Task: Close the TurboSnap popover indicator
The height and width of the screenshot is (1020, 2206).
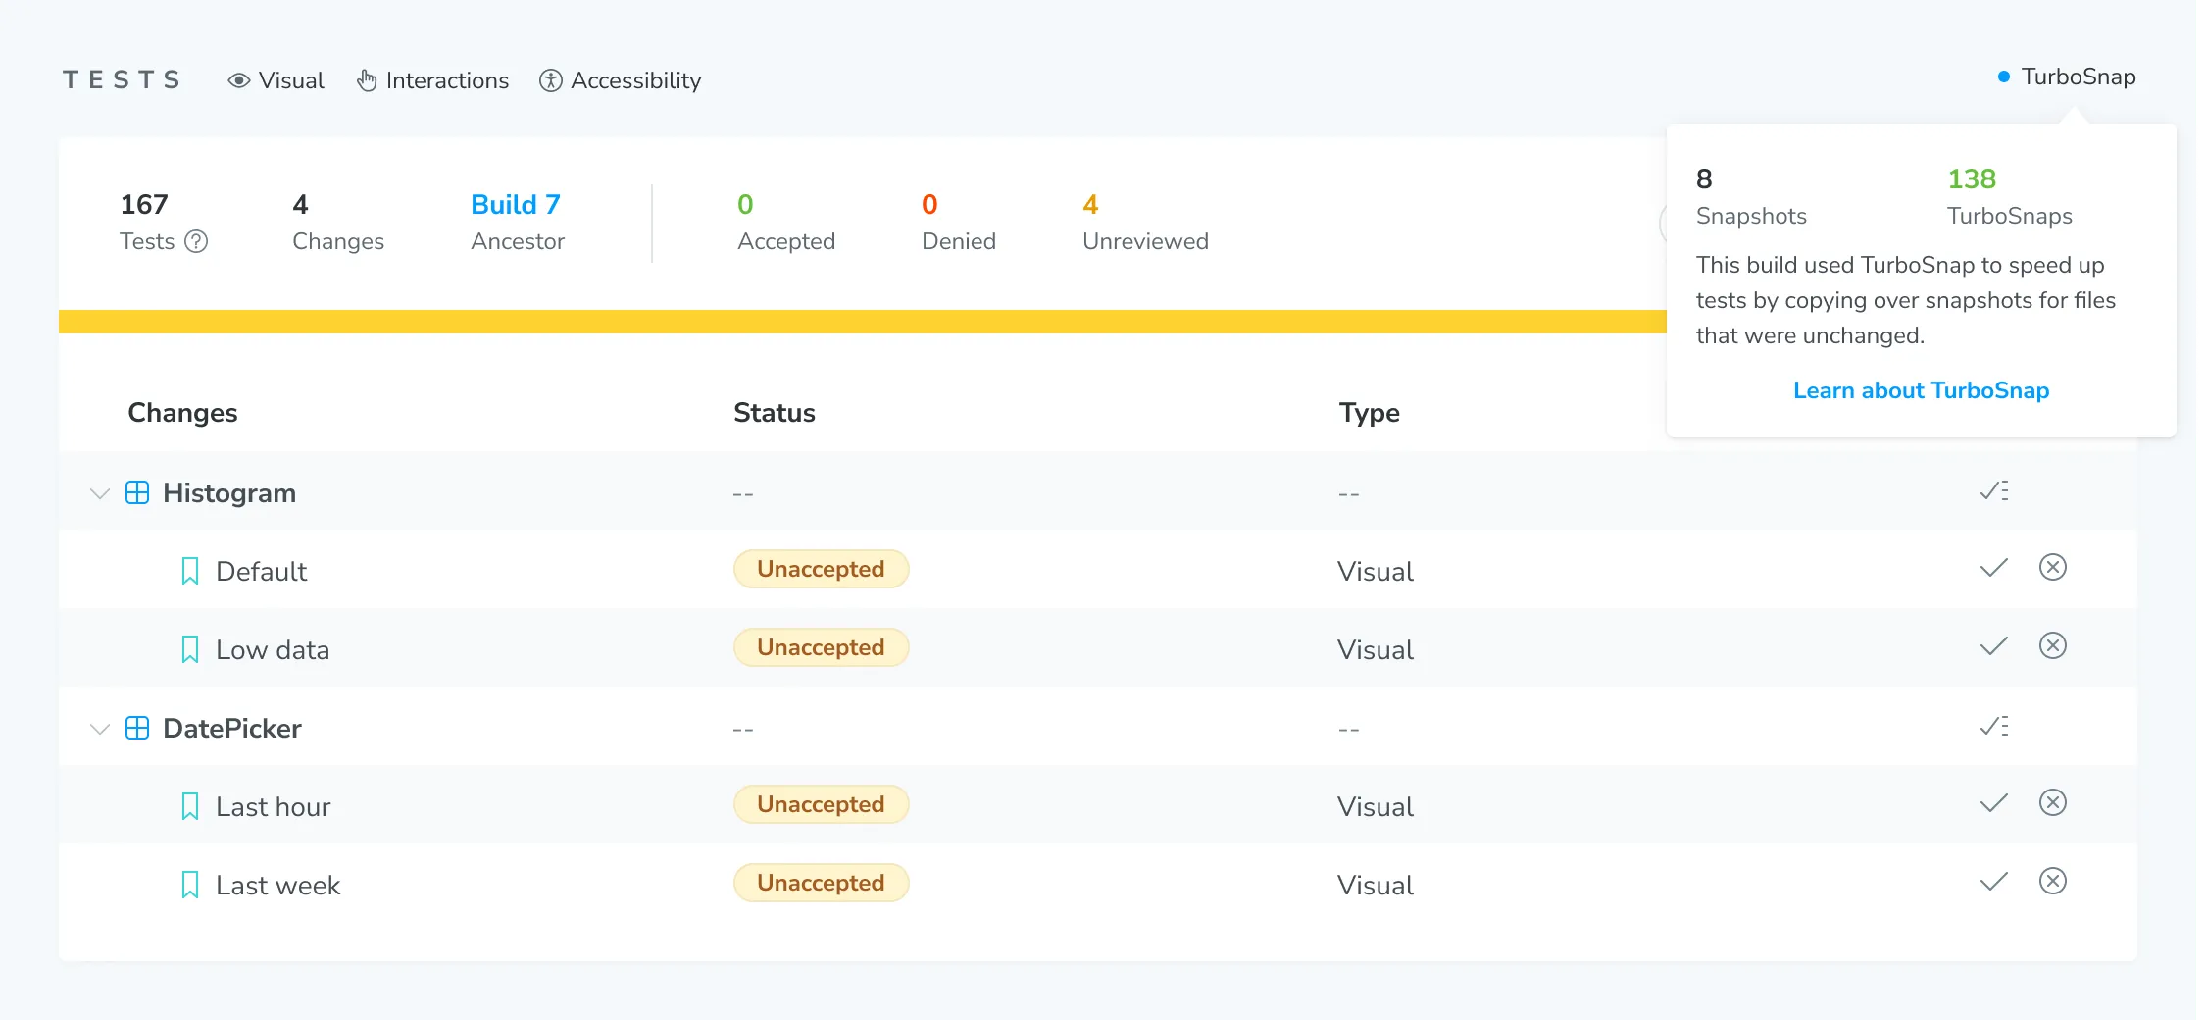Action: click(x=2067, y=76)
